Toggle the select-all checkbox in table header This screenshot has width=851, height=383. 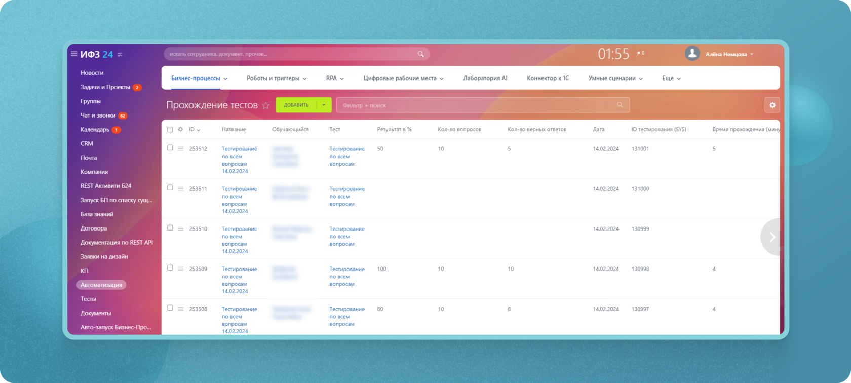170,129
